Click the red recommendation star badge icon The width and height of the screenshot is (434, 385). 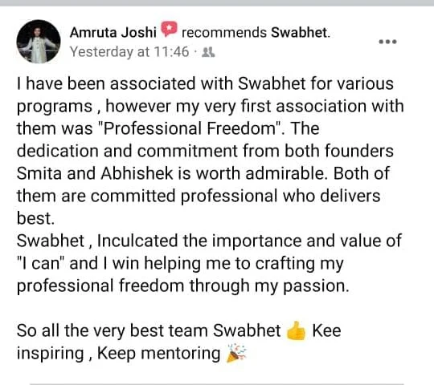169,29
